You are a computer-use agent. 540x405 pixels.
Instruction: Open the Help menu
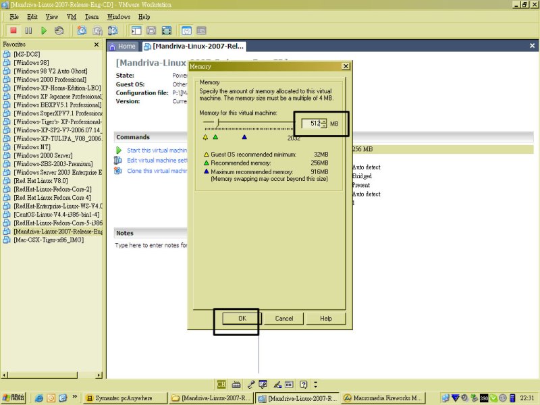coord(144,17)
